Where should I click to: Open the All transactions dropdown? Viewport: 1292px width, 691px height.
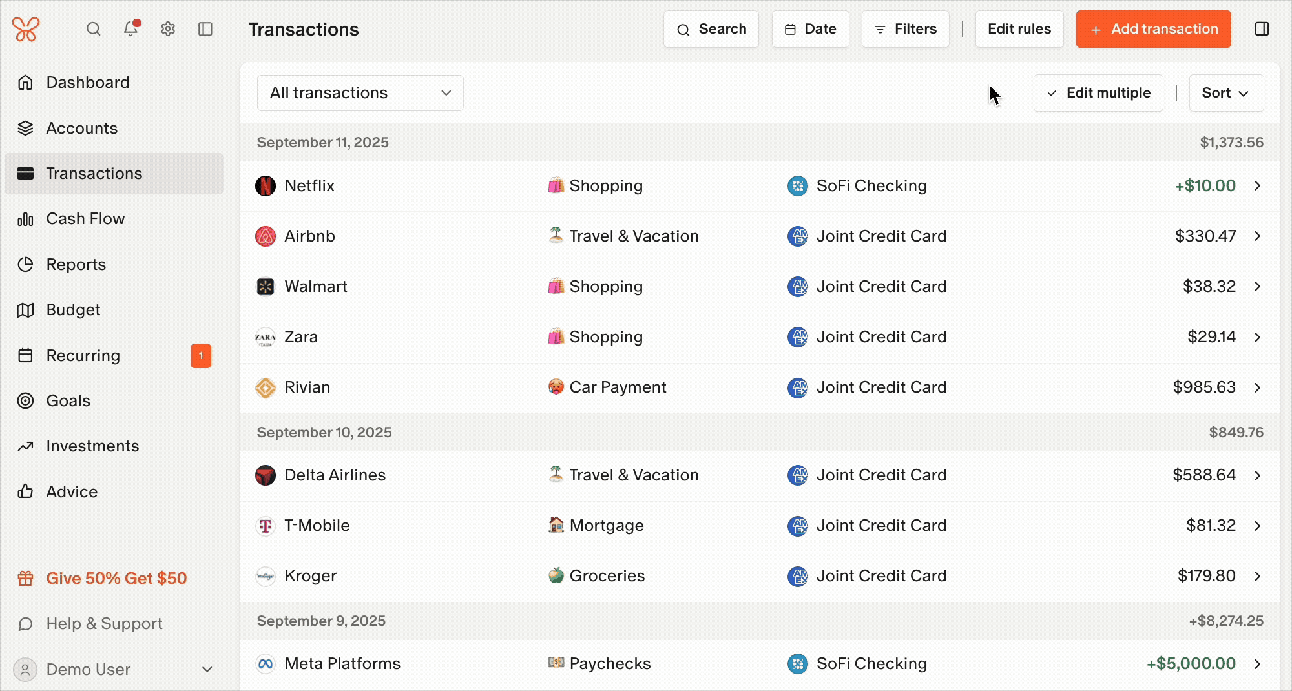pos(360,92)
